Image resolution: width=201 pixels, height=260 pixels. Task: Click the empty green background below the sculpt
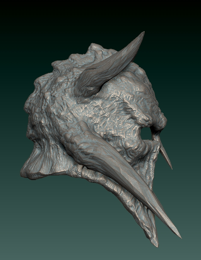coord(66,232)
